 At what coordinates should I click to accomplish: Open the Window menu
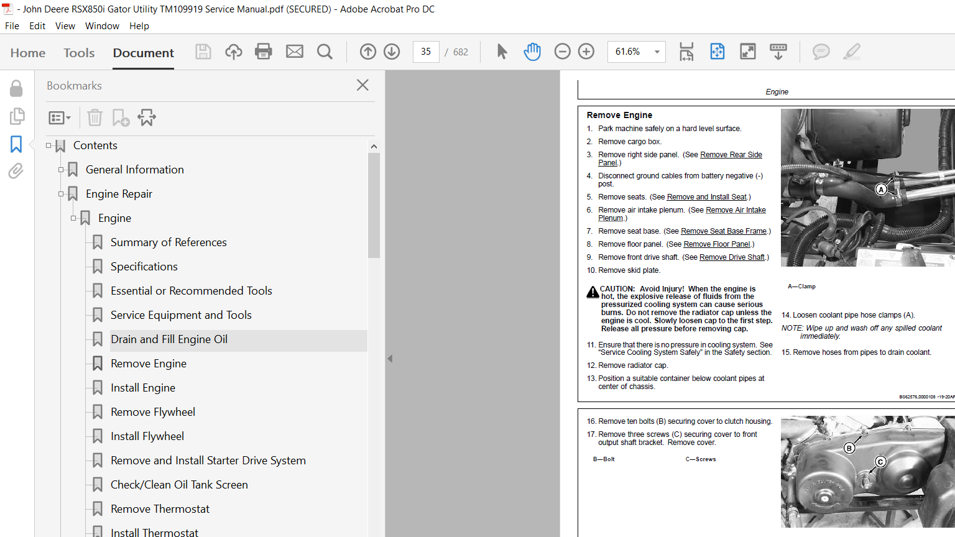coord(102,26)
